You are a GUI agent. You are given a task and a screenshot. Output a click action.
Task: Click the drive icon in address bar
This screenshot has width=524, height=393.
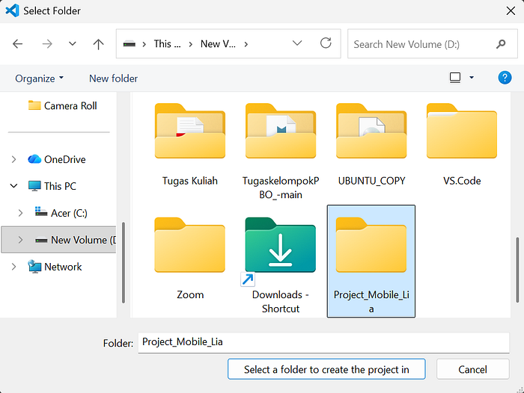130,44
